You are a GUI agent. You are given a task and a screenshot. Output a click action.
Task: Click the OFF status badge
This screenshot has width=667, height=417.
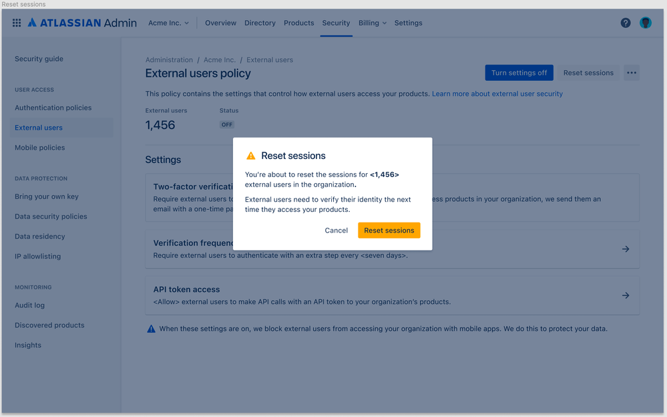pyautogui.click(x=227, y=125)
